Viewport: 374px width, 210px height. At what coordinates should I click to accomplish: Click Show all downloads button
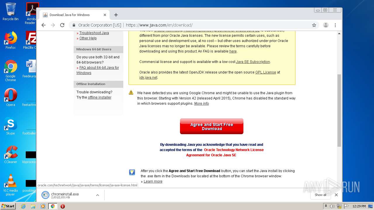pos(321,195)
